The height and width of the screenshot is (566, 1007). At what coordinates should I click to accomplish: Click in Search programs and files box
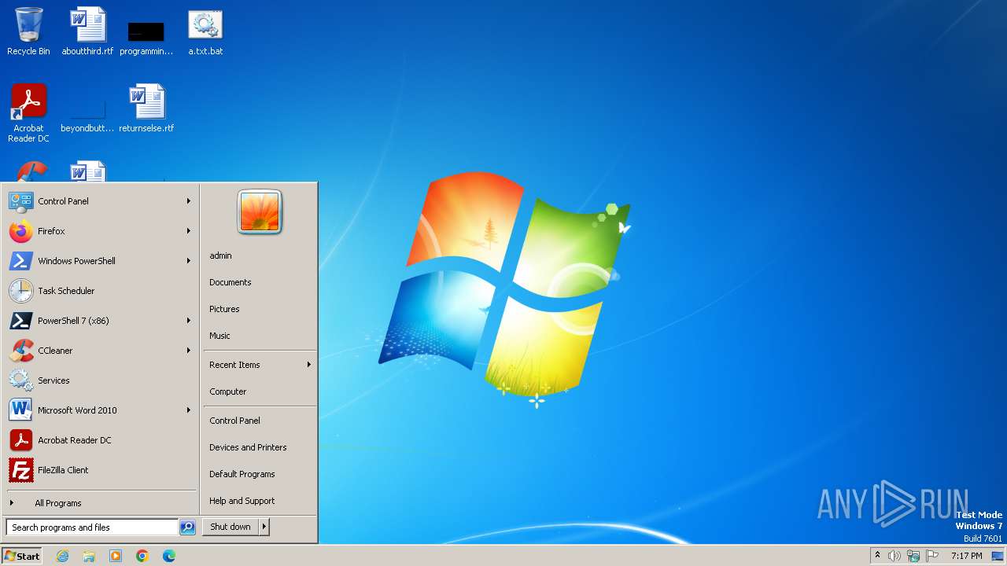point(92,527)
